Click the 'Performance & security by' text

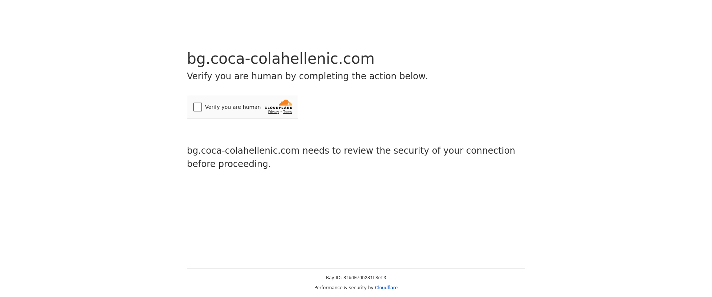point(344,288)
